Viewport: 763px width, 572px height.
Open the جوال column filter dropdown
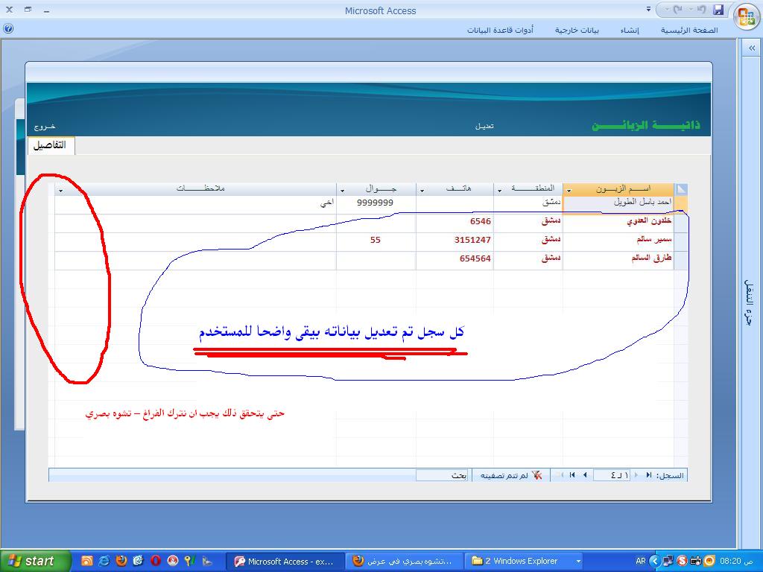(342, 191)
